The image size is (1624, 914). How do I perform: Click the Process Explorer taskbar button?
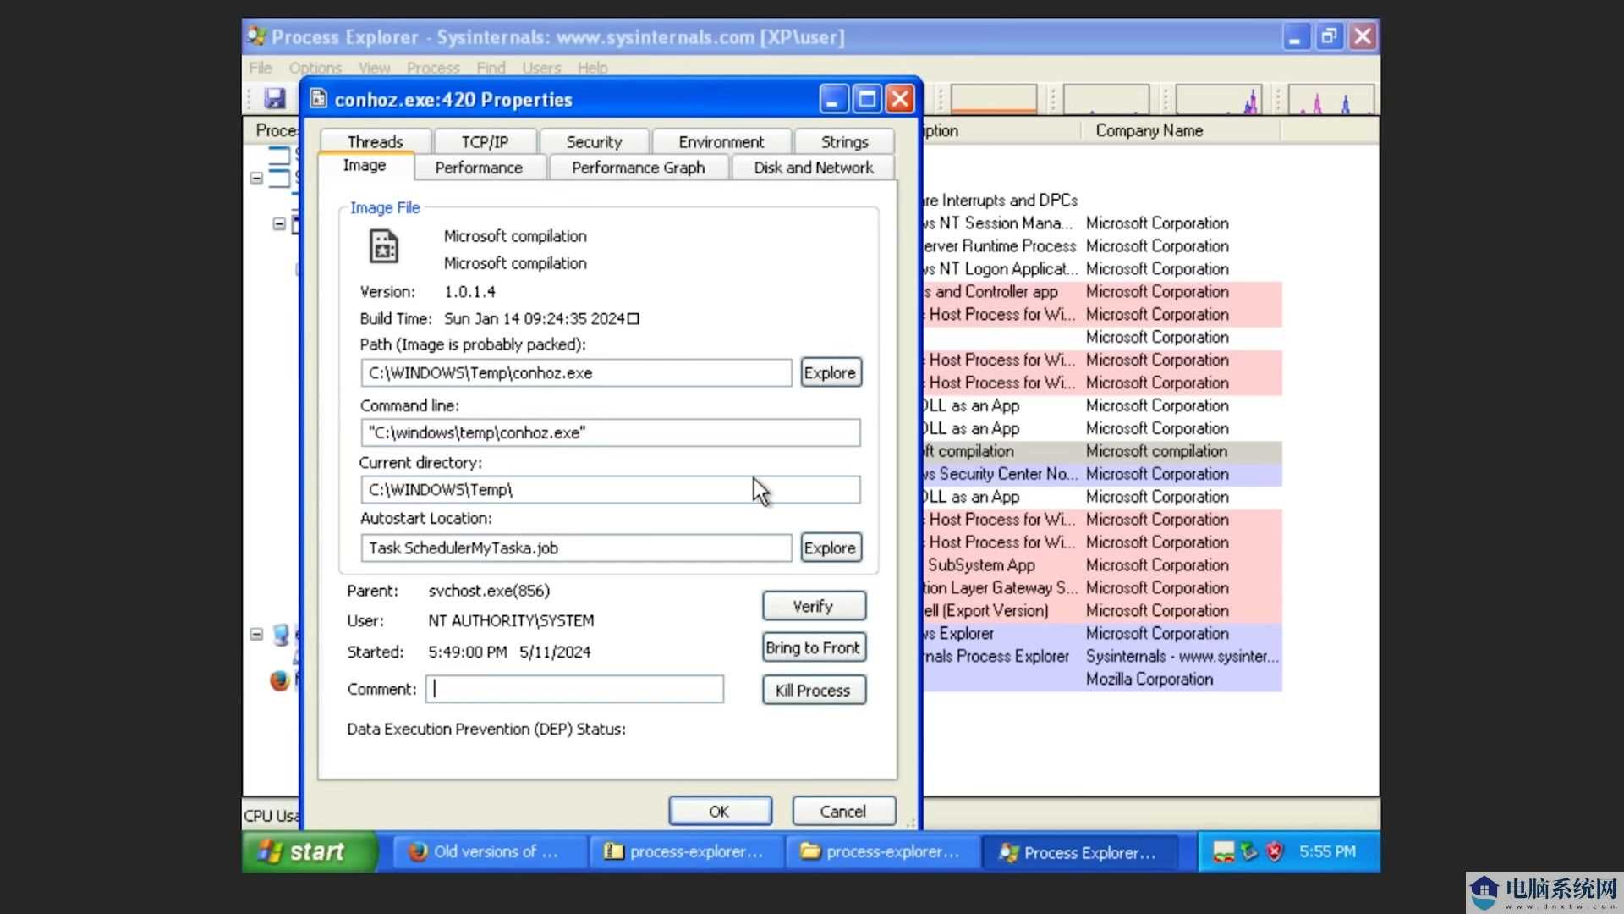[x=1080, y=852]
